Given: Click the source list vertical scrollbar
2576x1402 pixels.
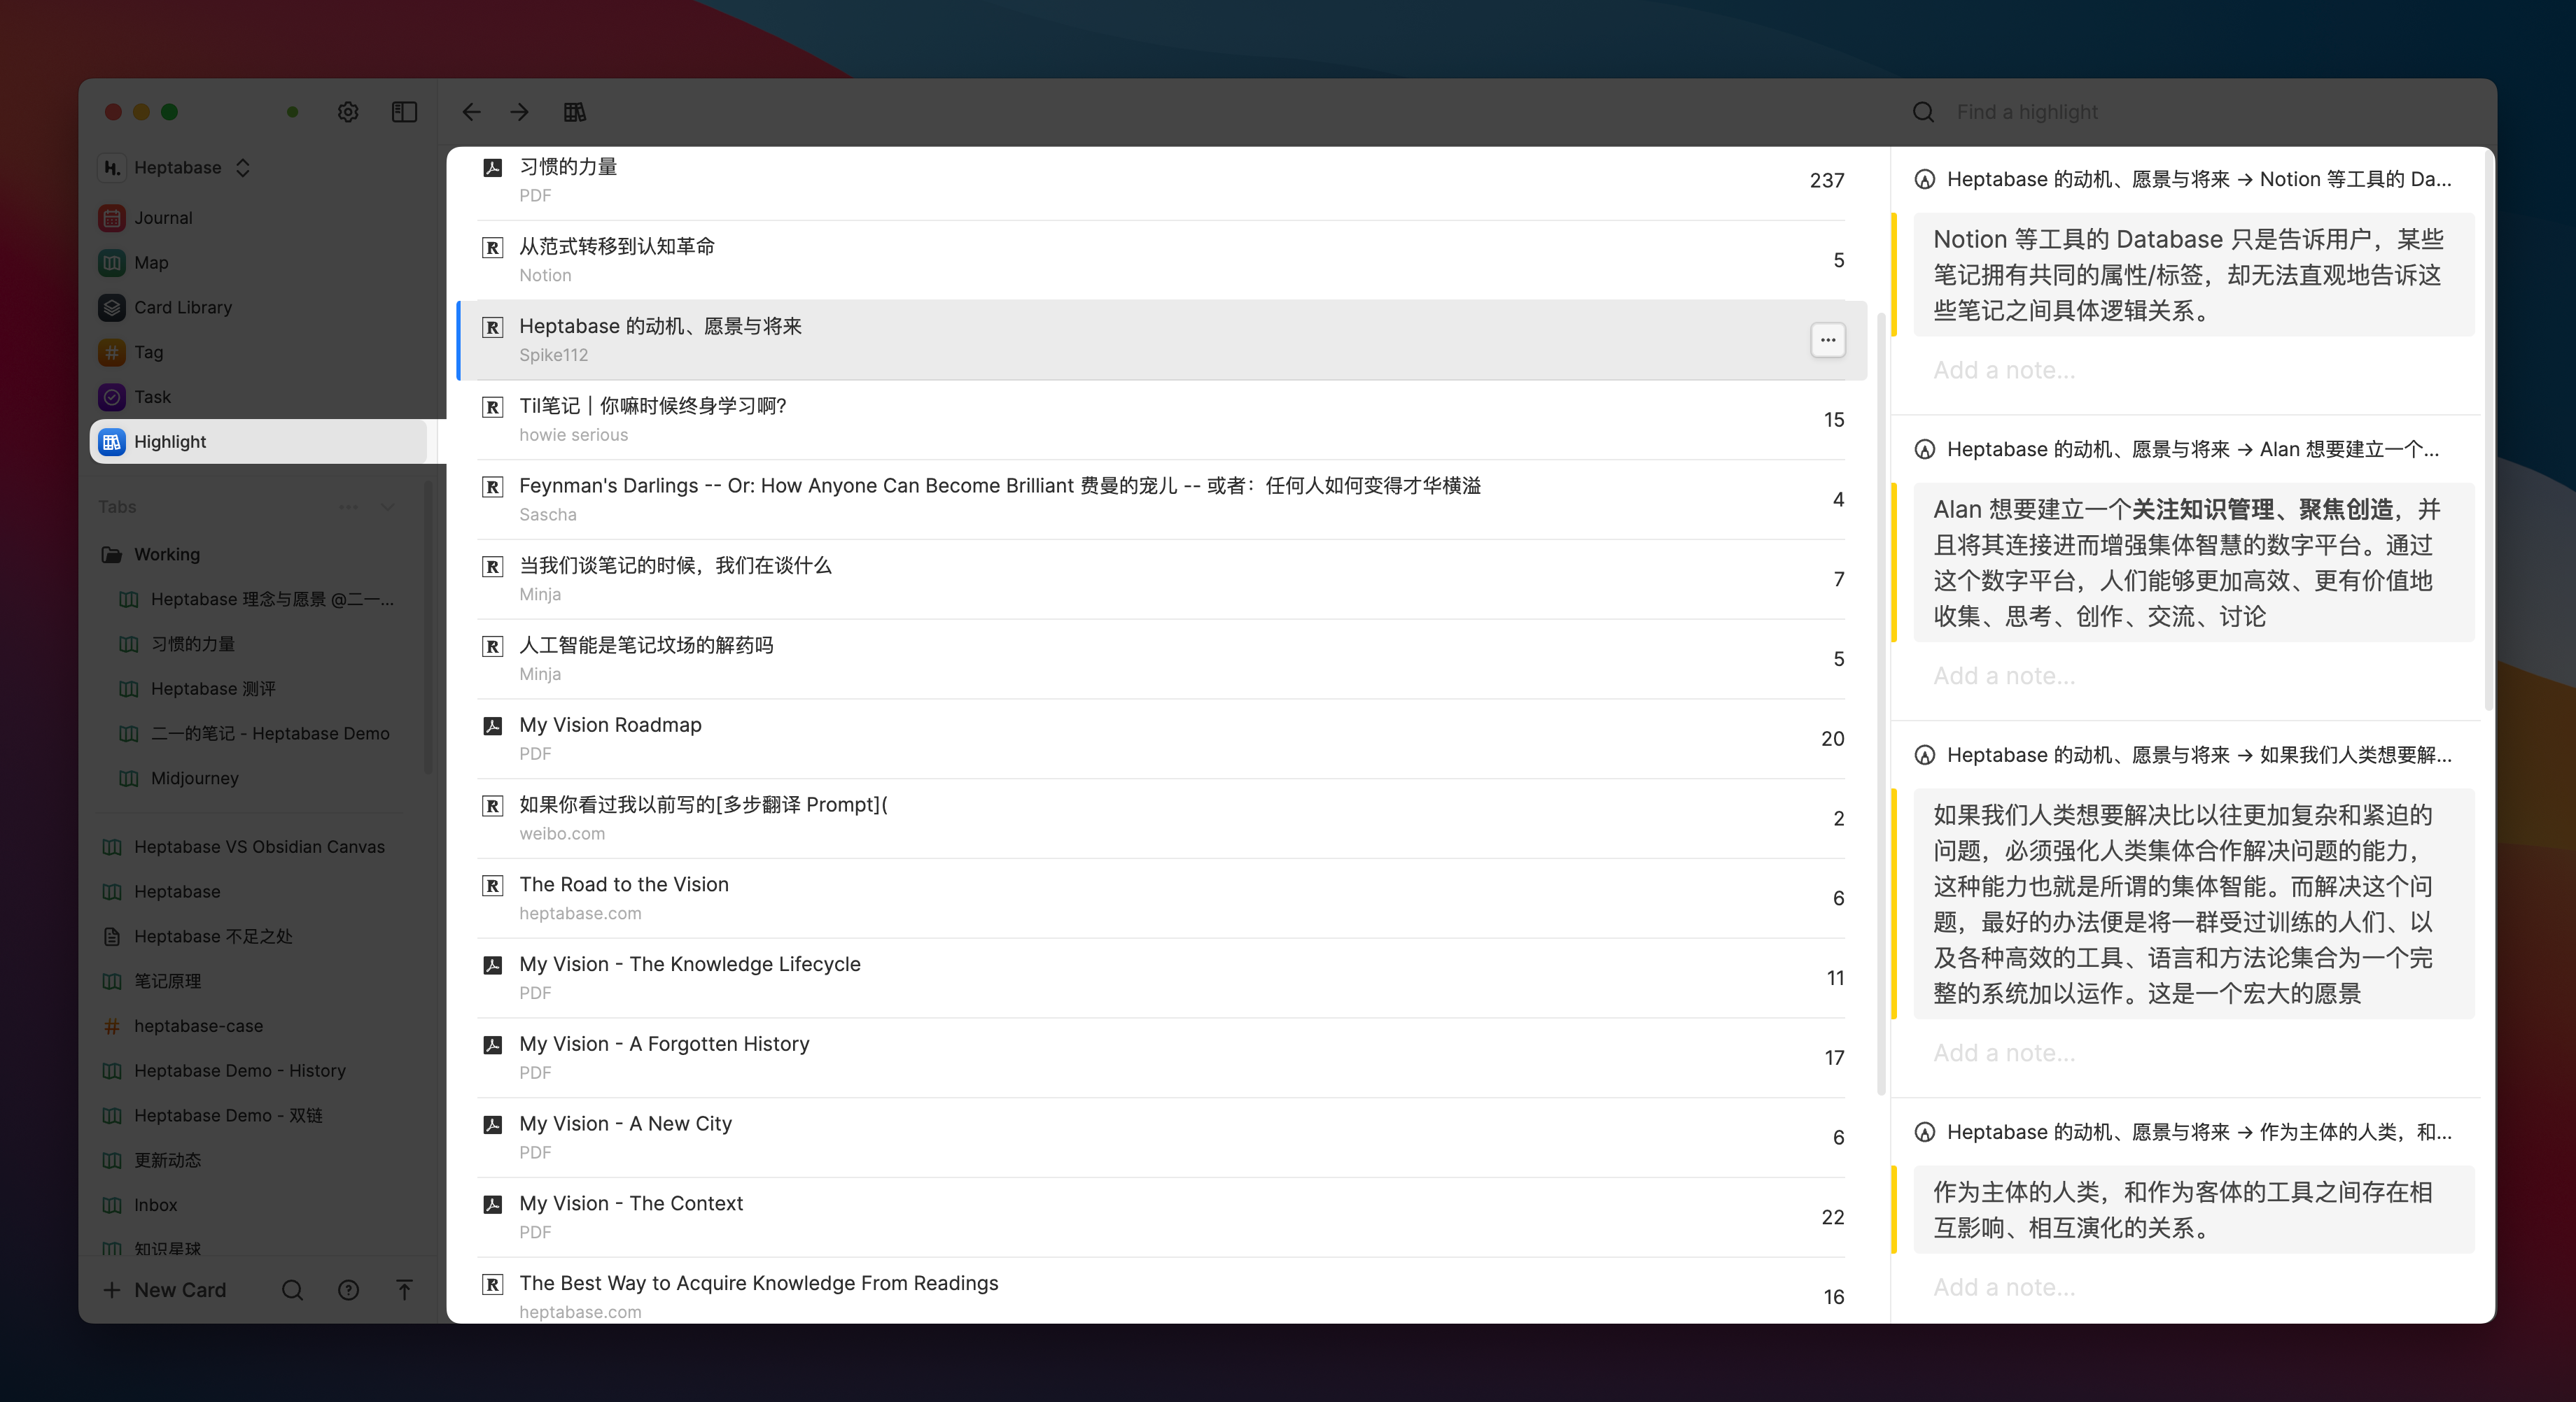Looking at the screenshot, I should (x=1881, y=704).
